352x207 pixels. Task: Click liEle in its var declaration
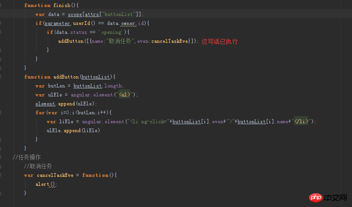[x=66, y=122]
